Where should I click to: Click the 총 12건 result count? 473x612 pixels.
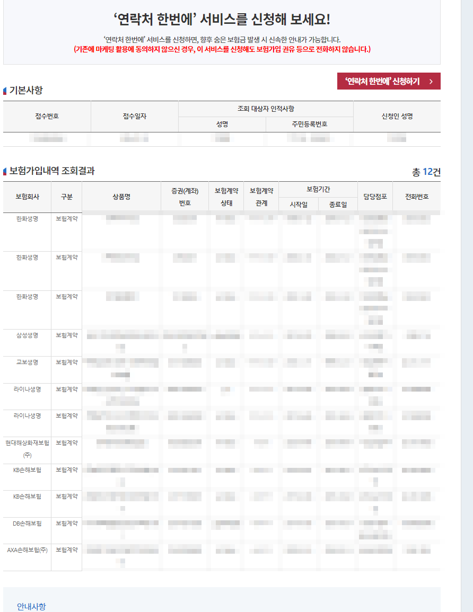(426, 172)
